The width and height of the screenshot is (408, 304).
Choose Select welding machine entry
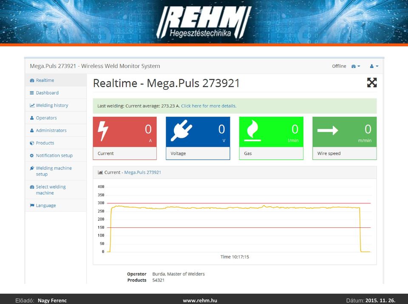point(56,190)
